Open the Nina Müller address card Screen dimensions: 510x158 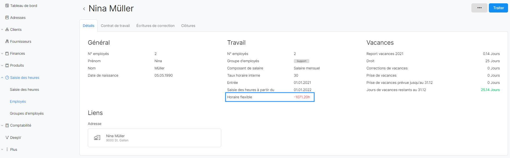point(155,138)
